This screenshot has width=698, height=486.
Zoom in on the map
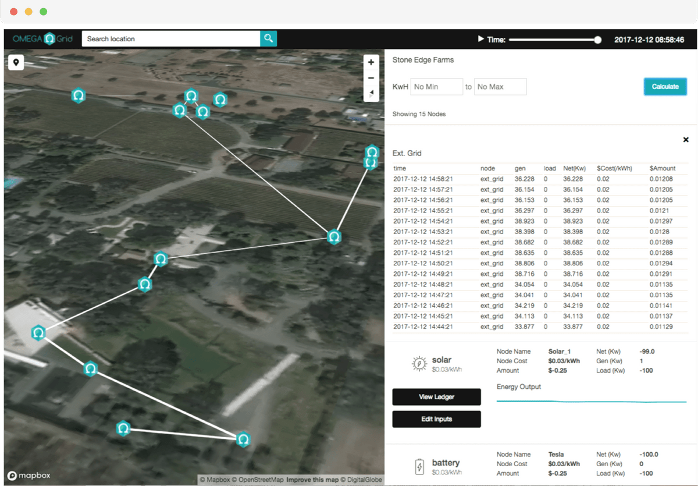pos(371,62)
